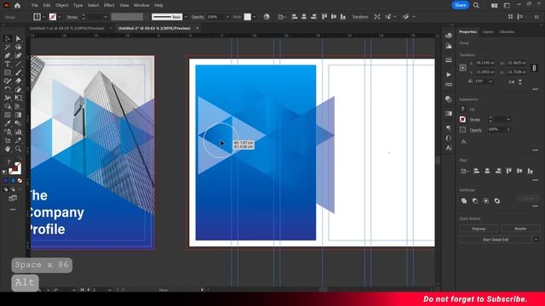The height and width of the screenshot is (306, 545).
Task: Select the Rotate tool
Action: pyautogui.click(x=8, y=89)
